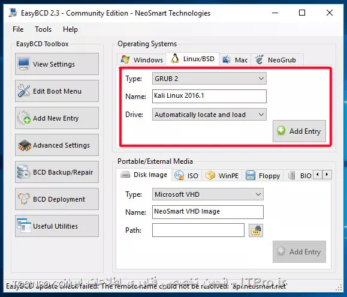
Task: Open the Help menu
Action: point(70,29)
